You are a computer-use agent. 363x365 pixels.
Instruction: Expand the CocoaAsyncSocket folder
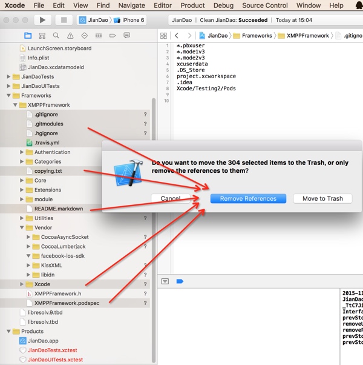(x=28, y=237)
